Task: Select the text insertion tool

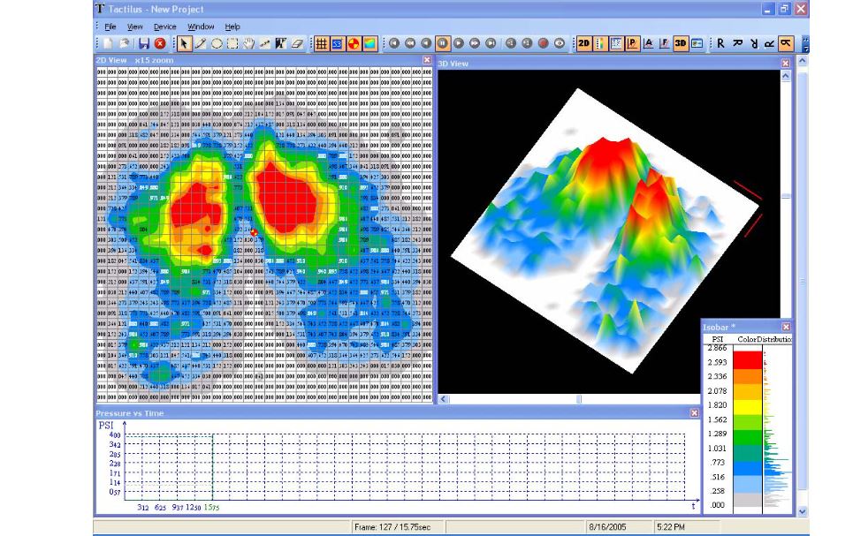Action: (283, 40)
